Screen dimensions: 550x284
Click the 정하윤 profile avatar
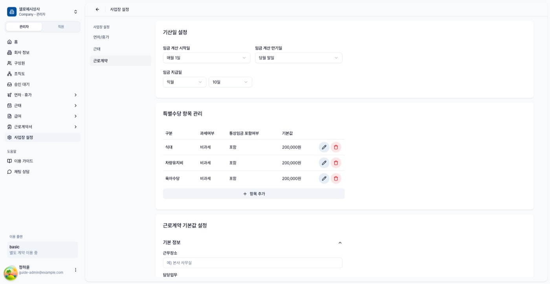(11, 273)
